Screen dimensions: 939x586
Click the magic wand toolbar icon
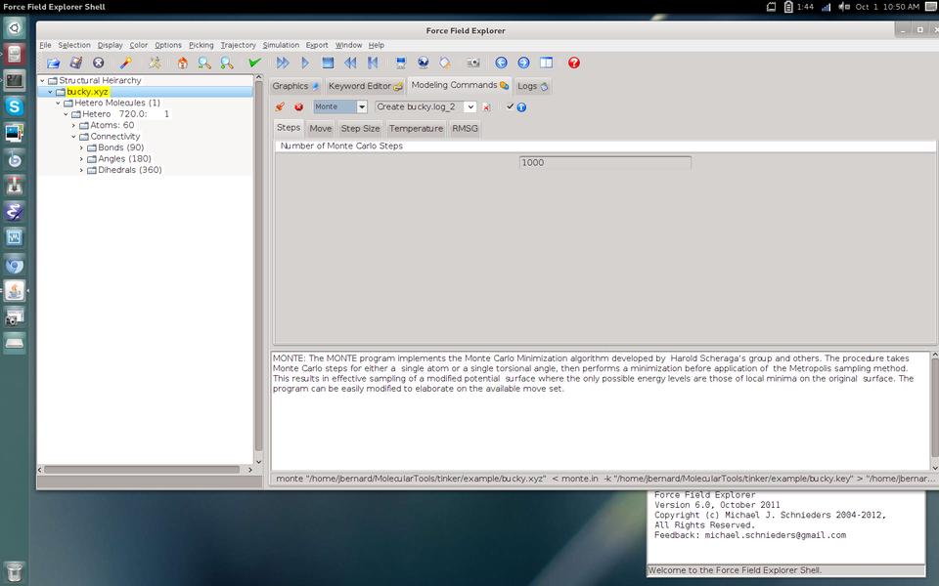(x=125, y=63)
